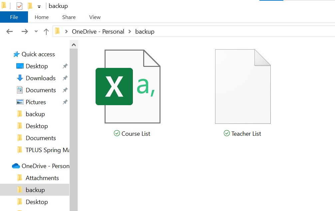
Task: Select backup in the address bar
Action: tap(145, 31)
